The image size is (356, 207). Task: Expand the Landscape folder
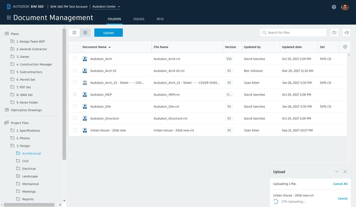coord(18,176)
